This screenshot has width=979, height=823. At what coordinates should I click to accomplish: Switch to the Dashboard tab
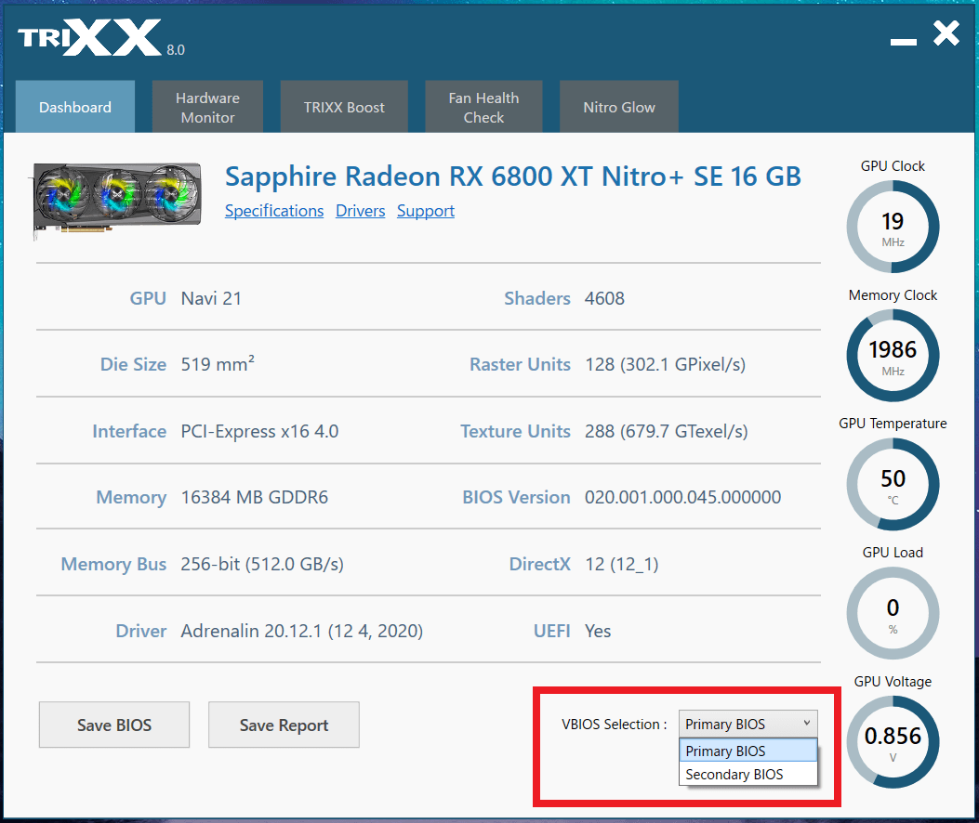pyautogui.click(x=75, y=107)
